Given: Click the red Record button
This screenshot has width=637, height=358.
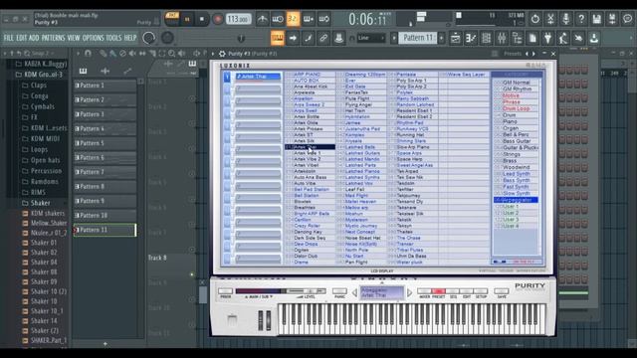Looking at the screenshot, I should click(x=218, y=19).
